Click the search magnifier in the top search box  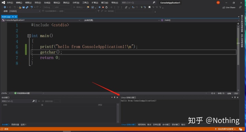(x=154, y=2)
